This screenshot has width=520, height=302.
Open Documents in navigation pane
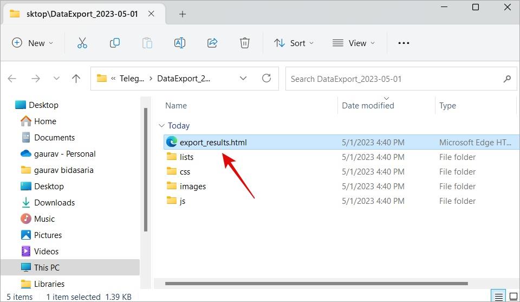click(54, 137)
